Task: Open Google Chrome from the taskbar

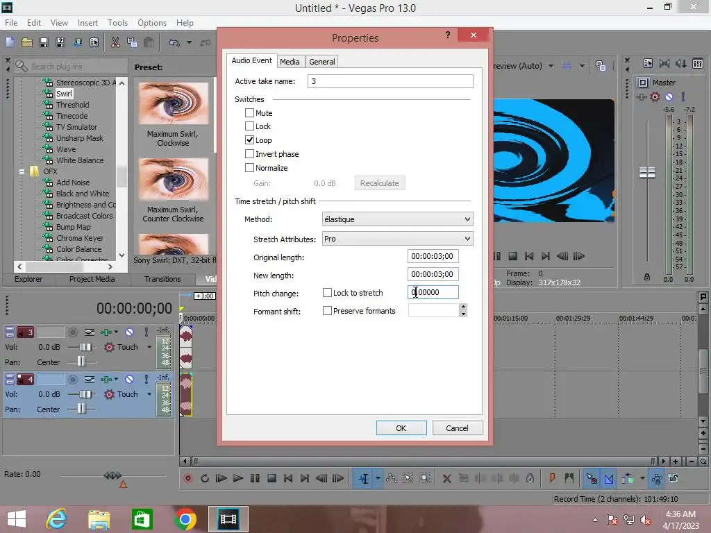Action: pyautogui.click(x=185, y=519)
